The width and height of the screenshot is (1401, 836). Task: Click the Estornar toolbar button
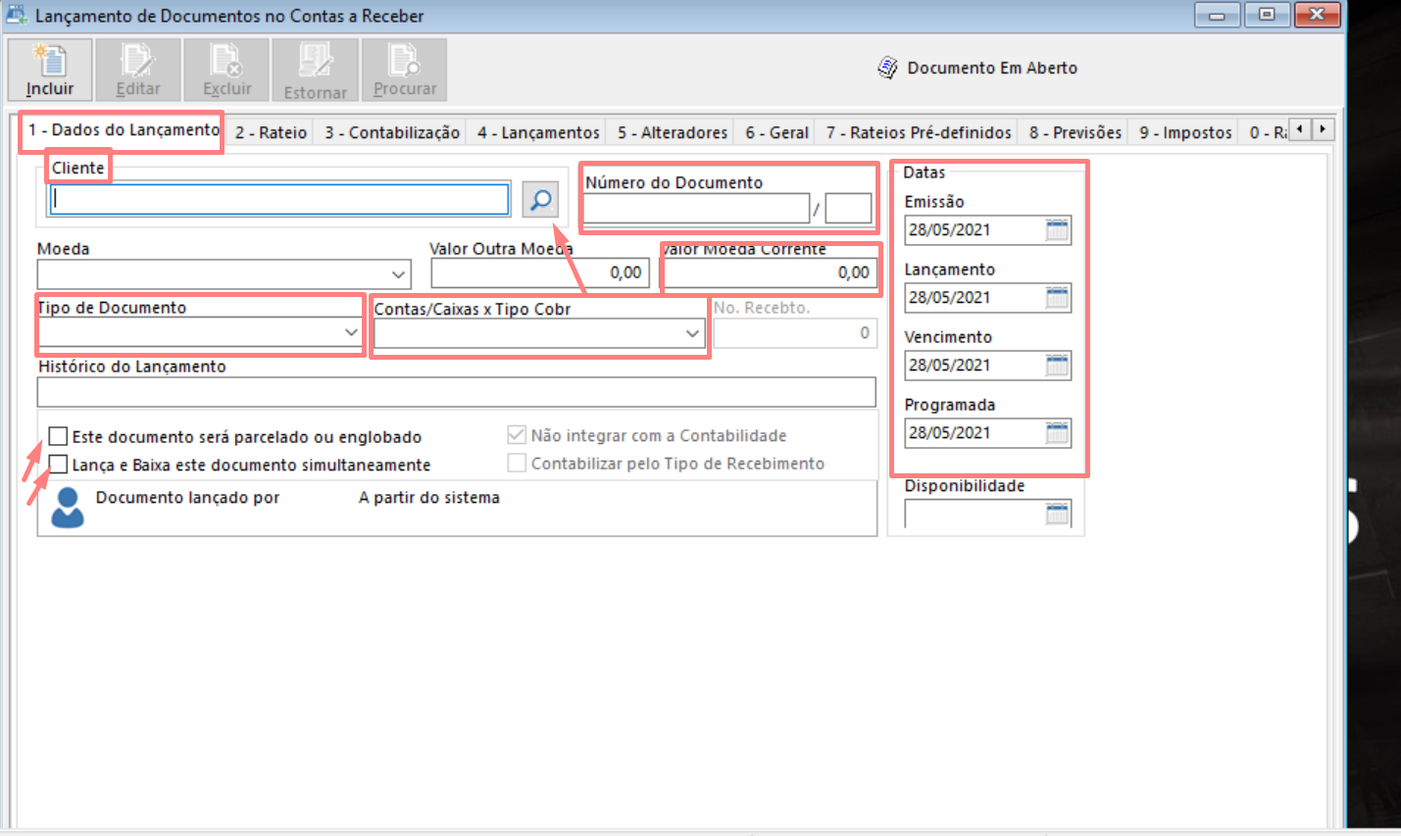(315, 70)
